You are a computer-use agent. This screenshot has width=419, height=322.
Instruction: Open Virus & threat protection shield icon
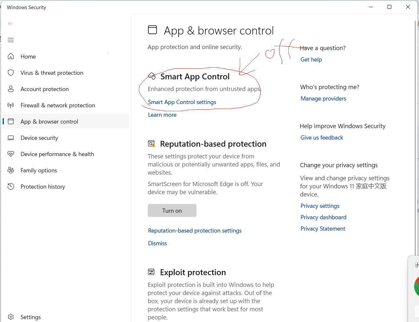click(11, 73)
